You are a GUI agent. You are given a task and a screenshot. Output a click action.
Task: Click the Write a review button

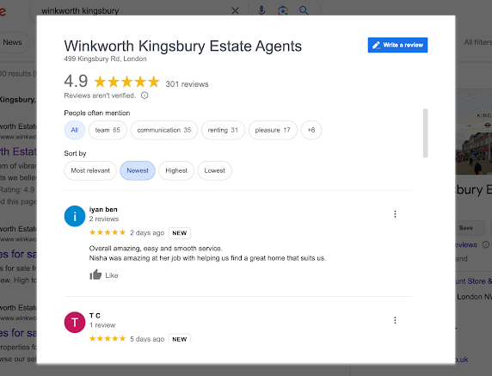(397, 45)
